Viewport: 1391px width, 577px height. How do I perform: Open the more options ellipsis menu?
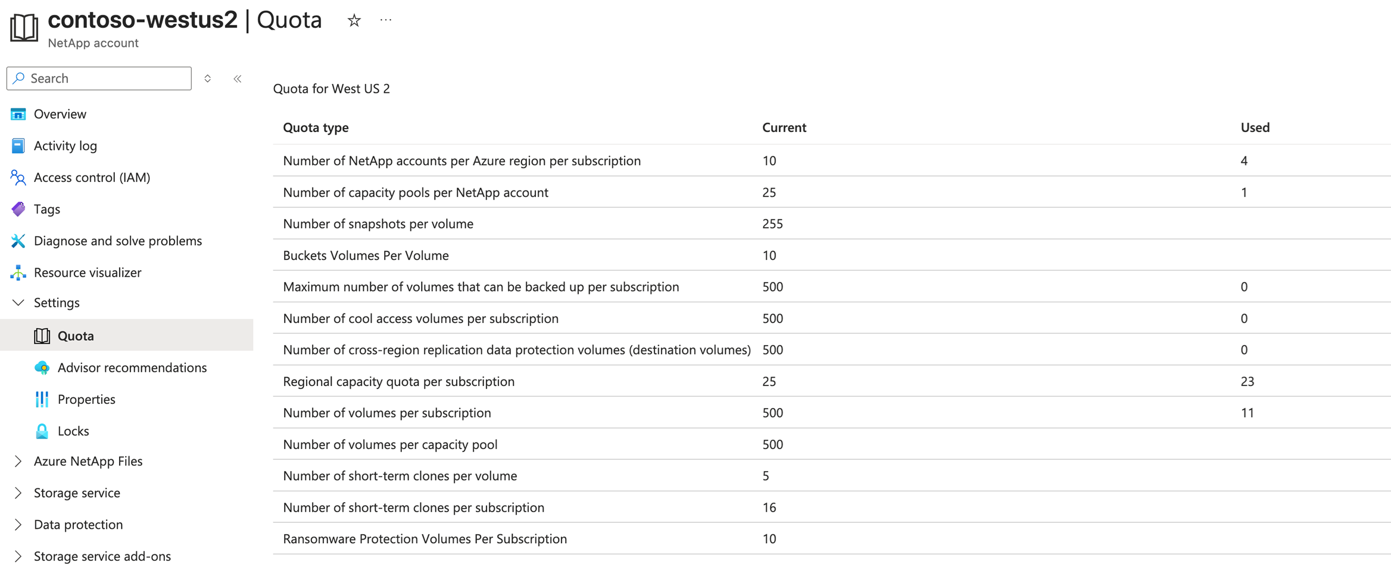386,20
